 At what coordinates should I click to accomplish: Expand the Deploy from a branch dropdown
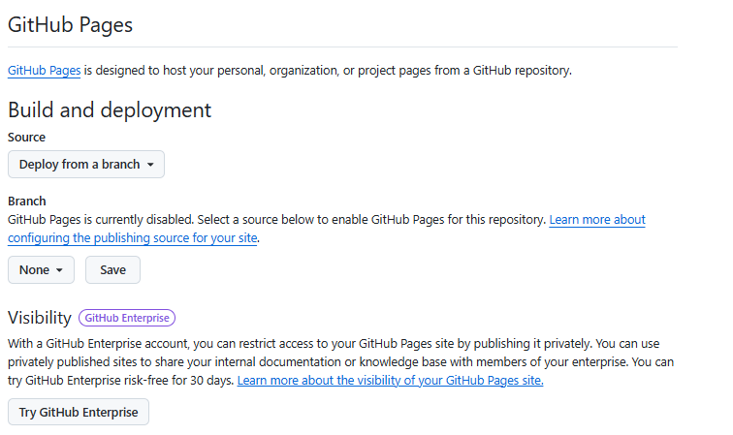point(86,165)
